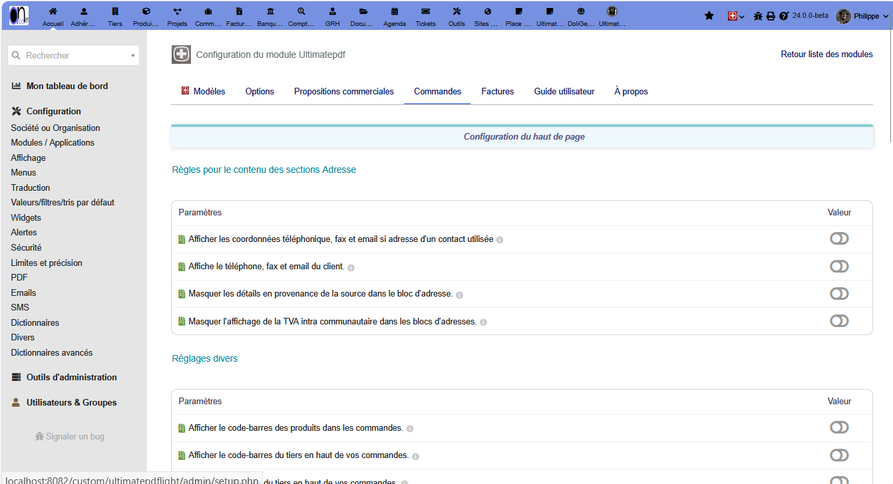Click the print icon in top bar

(771, 16)
